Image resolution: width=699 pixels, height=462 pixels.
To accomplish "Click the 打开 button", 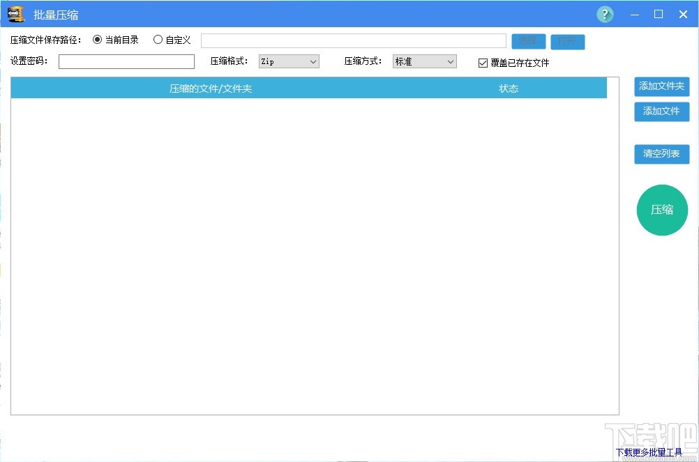I will click(567, 41).
